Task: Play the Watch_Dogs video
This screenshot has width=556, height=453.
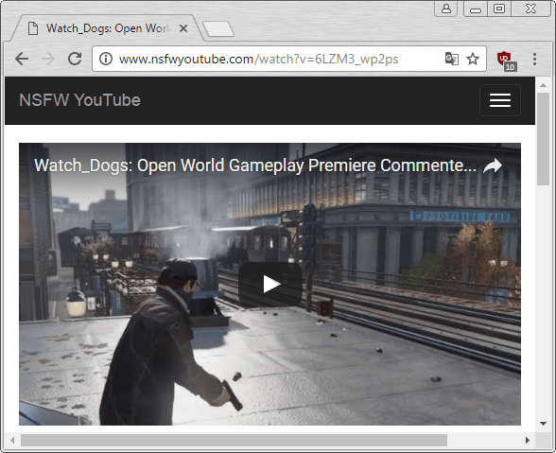Action: coord(270,285)
